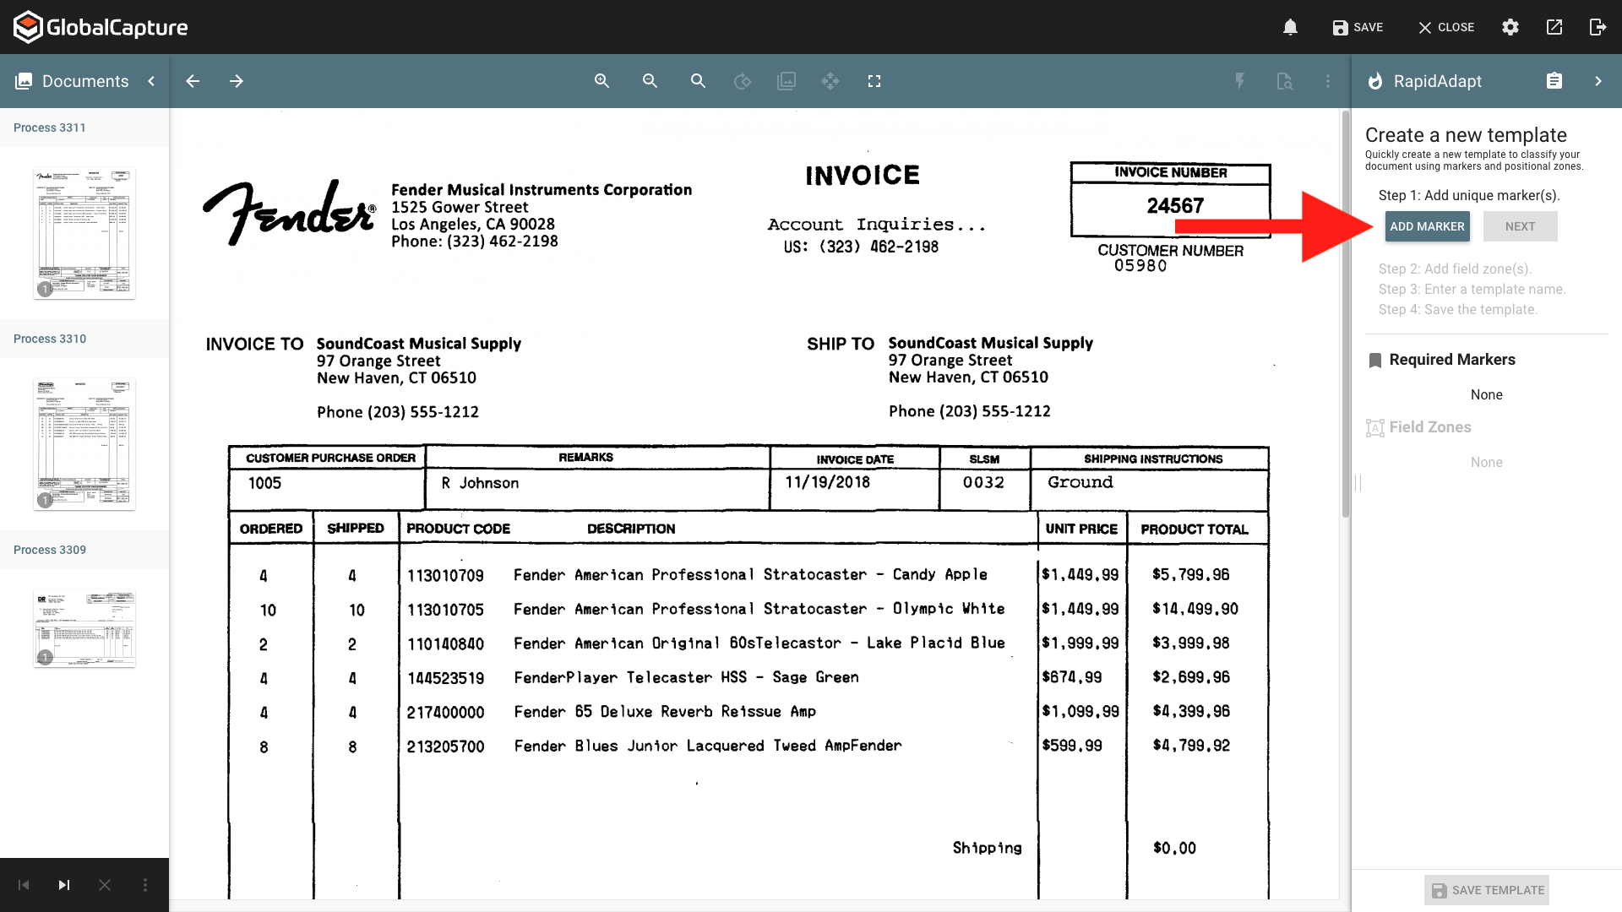Select the Process 3311 label
1622x912 pixels.
50,128
